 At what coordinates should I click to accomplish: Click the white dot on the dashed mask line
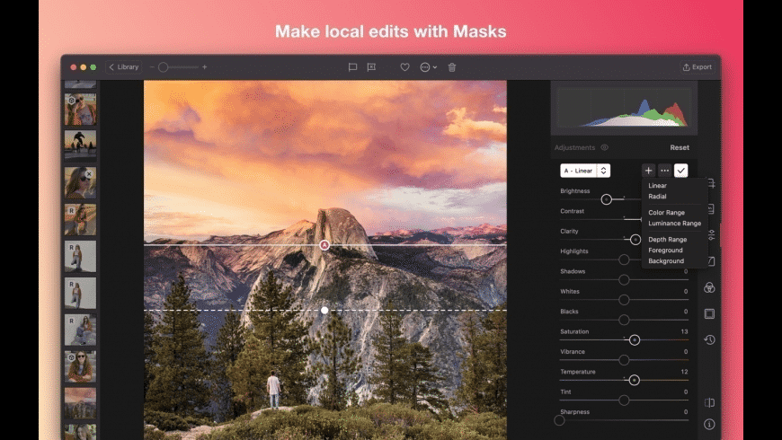pyautogui.click(x=324, y=311)
